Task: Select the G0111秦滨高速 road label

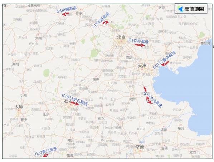Action: click(164, 60)
